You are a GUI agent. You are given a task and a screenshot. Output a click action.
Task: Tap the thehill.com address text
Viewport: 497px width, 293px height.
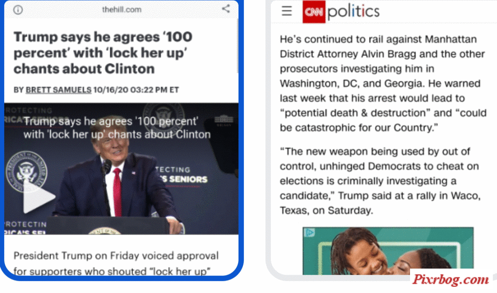[122, 9]
